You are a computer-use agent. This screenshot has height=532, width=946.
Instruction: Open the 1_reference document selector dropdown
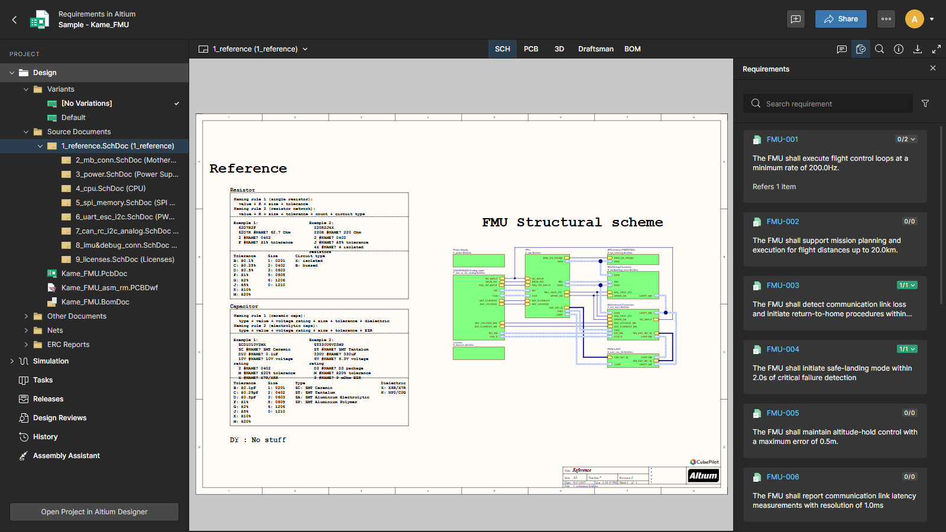point(305,49)
